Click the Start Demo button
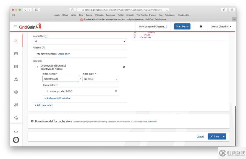Image resolution: width=246 pixels, height=159 pixels. click(182, 26)
